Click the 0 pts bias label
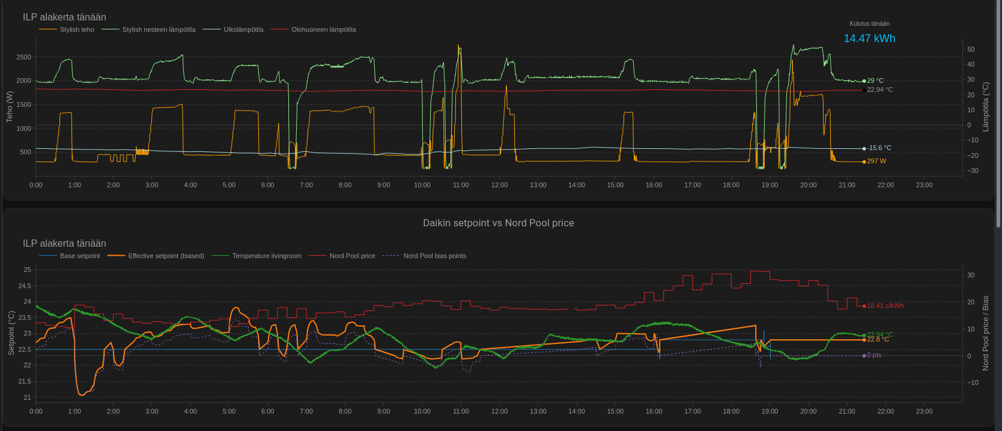 click(x=874, y=355)
